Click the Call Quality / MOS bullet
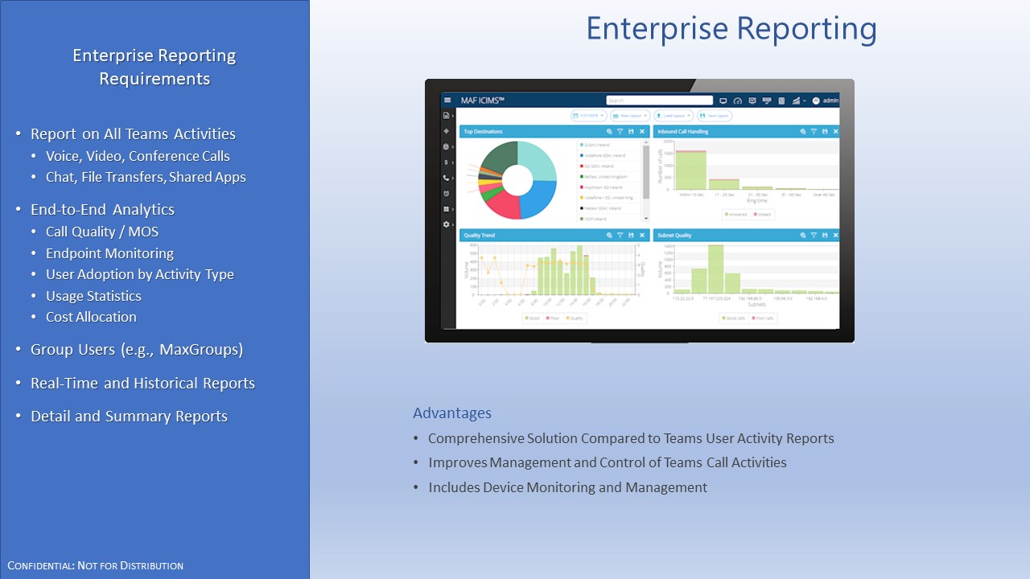Image resolution: width=1030 pixels, height=579 pixels. [102, 232]
